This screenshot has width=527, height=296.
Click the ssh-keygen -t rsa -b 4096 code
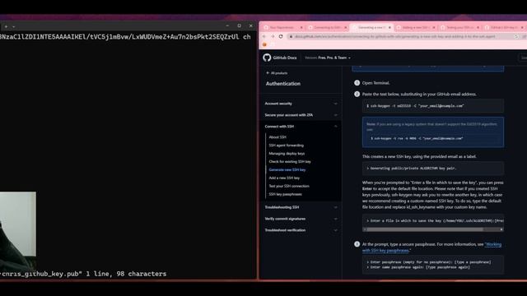tap(417, 138)
